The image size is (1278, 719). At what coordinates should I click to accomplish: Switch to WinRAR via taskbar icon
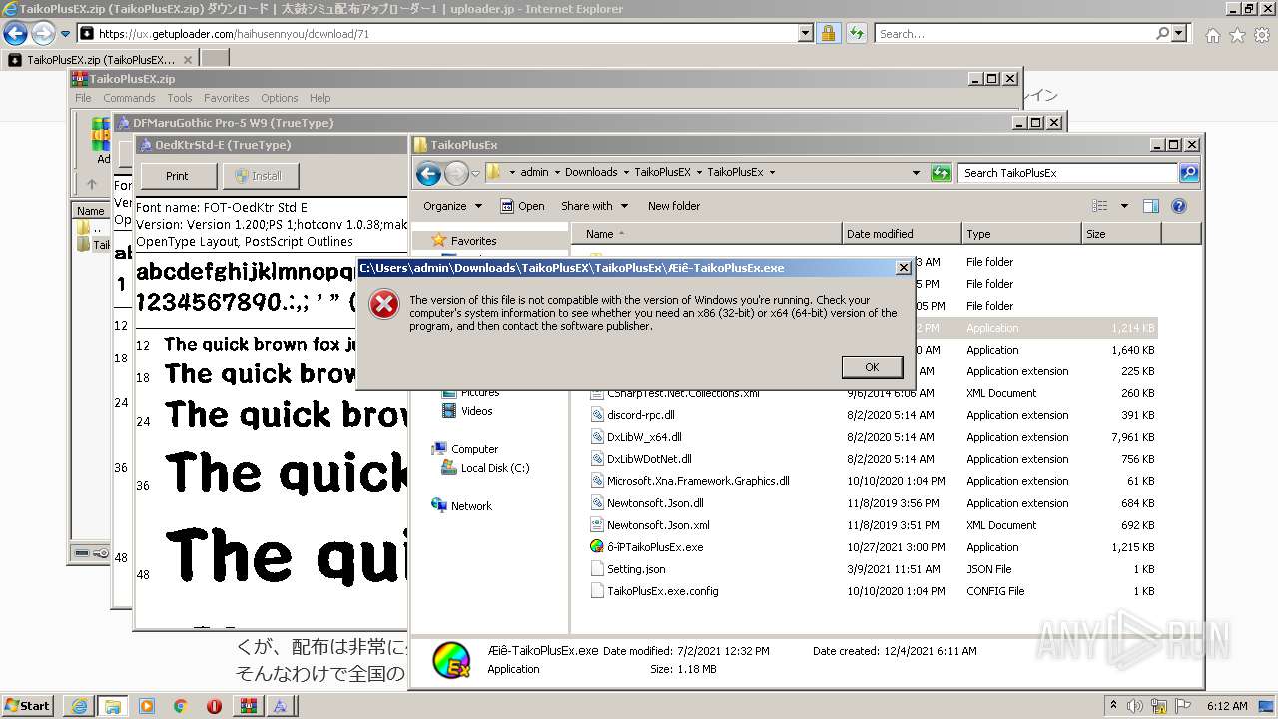(x=247, y=706)
